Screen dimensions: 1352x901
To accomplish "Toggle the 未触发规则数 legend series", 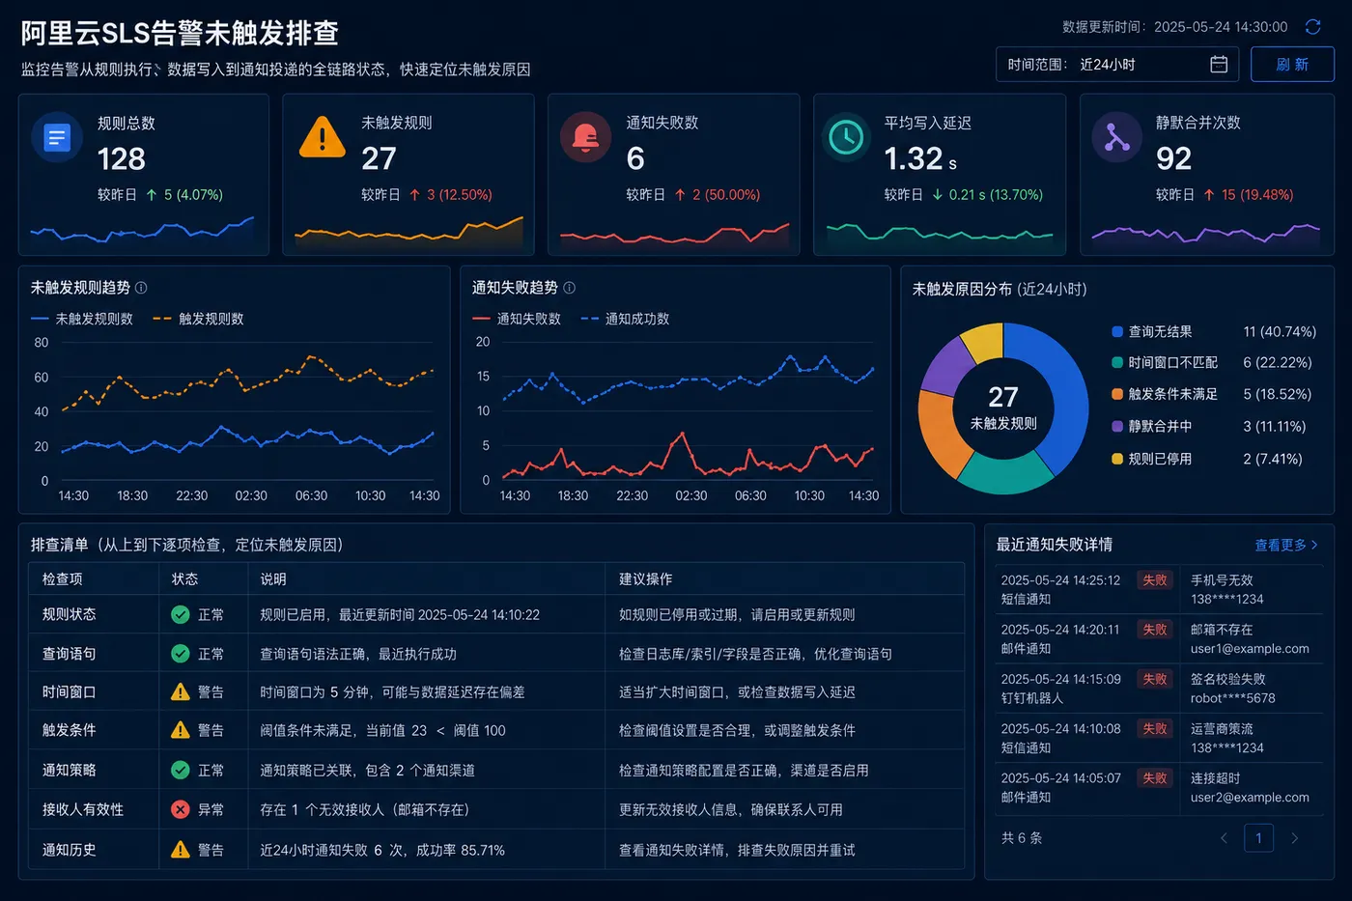I will [x=82, y=319].
